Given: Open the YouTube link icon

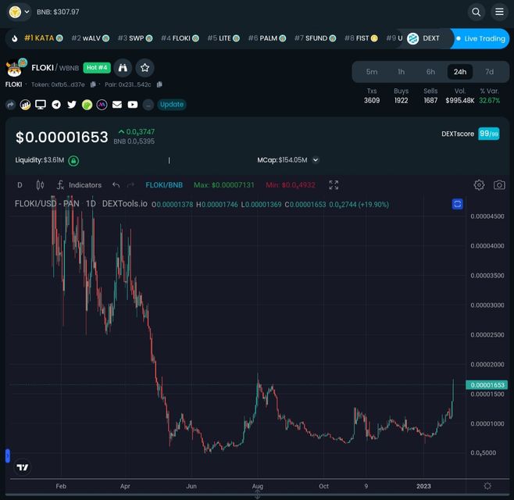Looking at the screenshot, I should coord(133,105).
